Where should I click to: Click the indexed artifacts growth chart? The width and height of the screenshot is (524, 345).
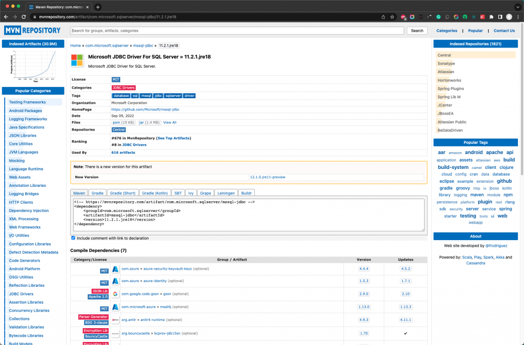[33, 66]
